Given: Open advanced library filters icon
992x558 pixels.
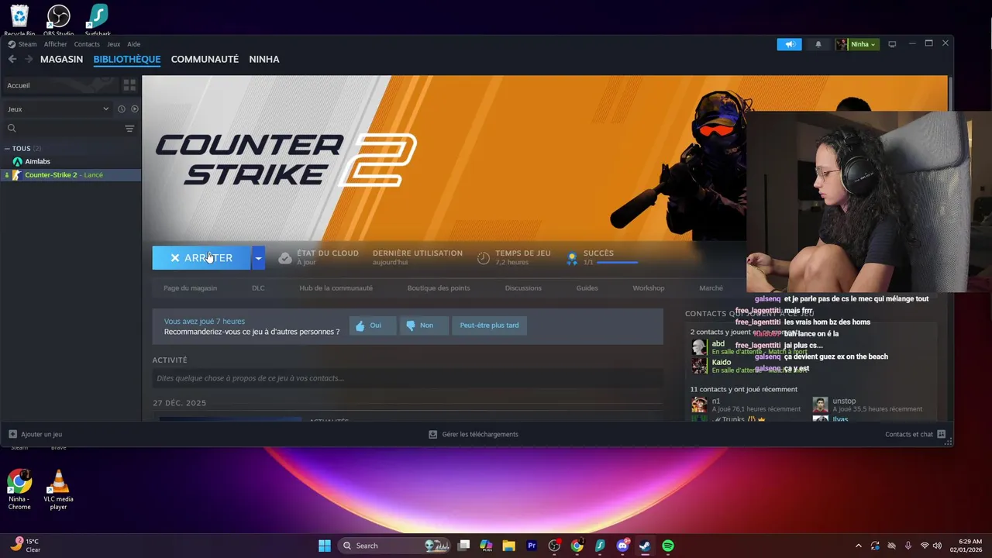Looking at the screenshot, I should coord(129,129).
